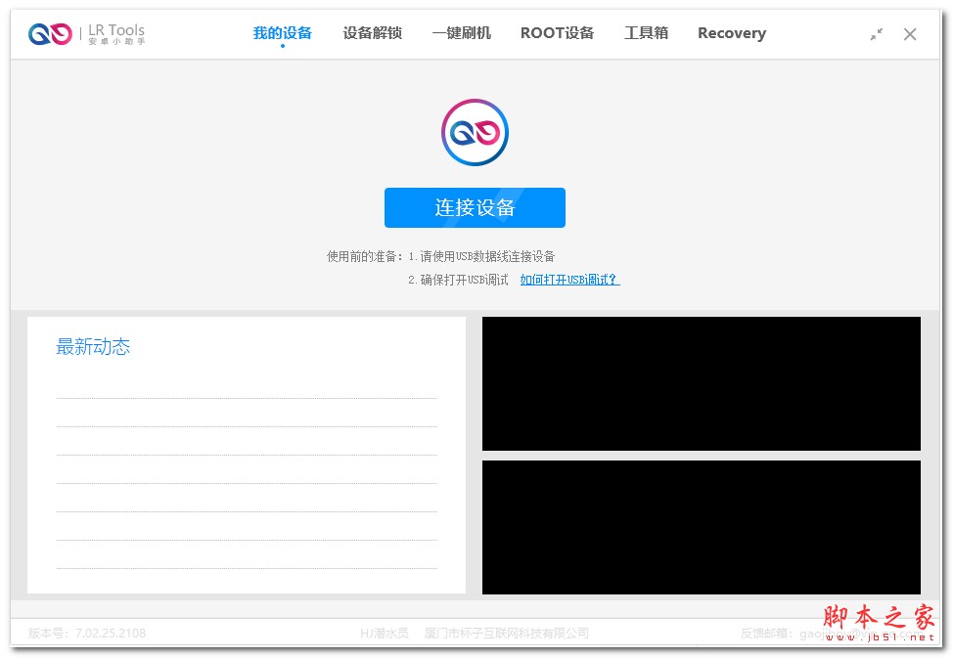Open the 工具箱 tab
The width and height of the screenshot is (953, 658).
point(646,33)
